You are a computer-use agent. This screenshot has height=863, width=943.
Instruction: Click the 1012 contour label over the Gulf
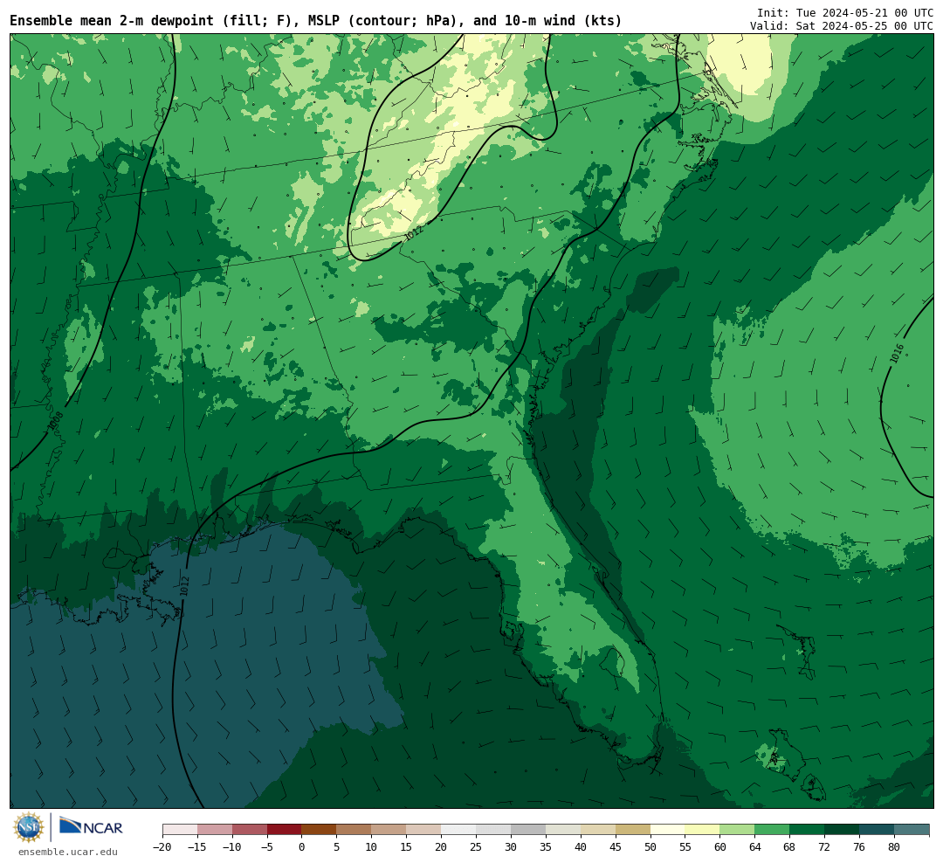pyautogui.click(x=184, y=587)
